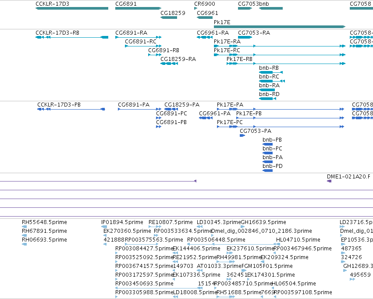The image size is (373, 299).
Task: Click the EK144406.5prime EST
Action: click(175, 253)
